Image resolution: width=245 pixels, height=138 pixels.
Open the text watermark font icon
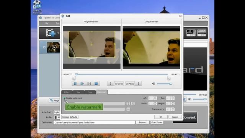click(x=128, y=103)
